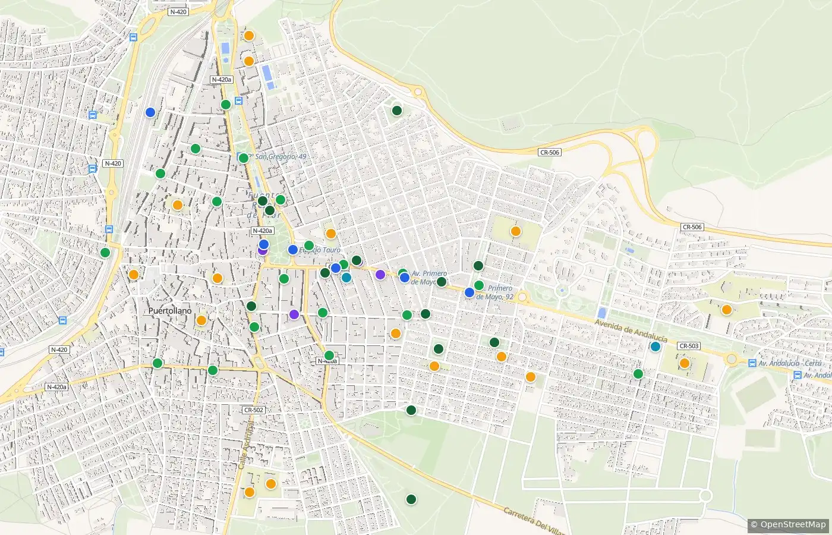The image size is (832, 535).
Task: Click the dark green marker in the northern hillside park
Action: pyautogui.click(x=397, y=111)
